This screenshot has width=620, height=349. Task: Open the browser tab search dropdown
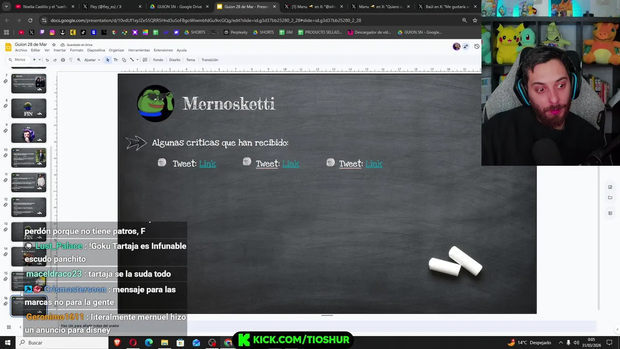click(x=6, y=7)
